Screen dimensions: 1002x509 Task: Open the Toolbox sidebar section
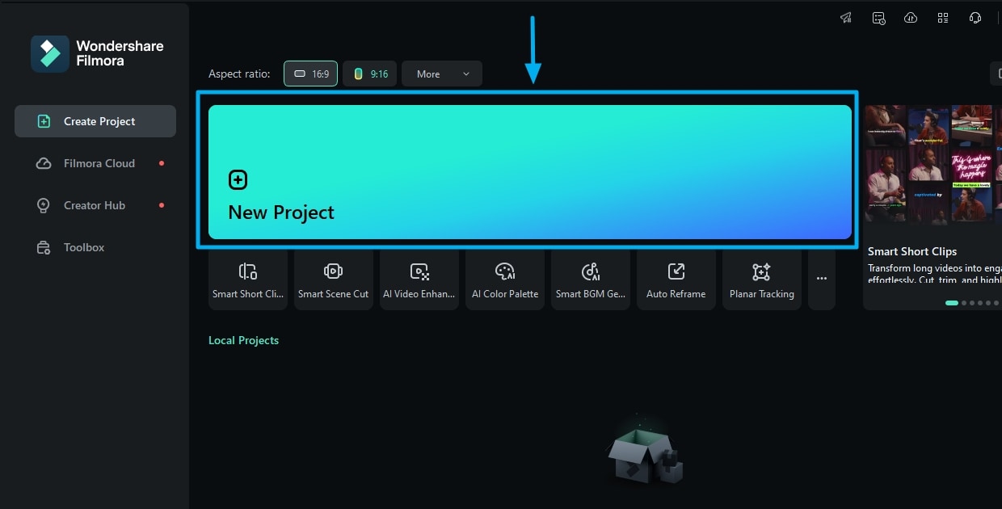[95, 247]
